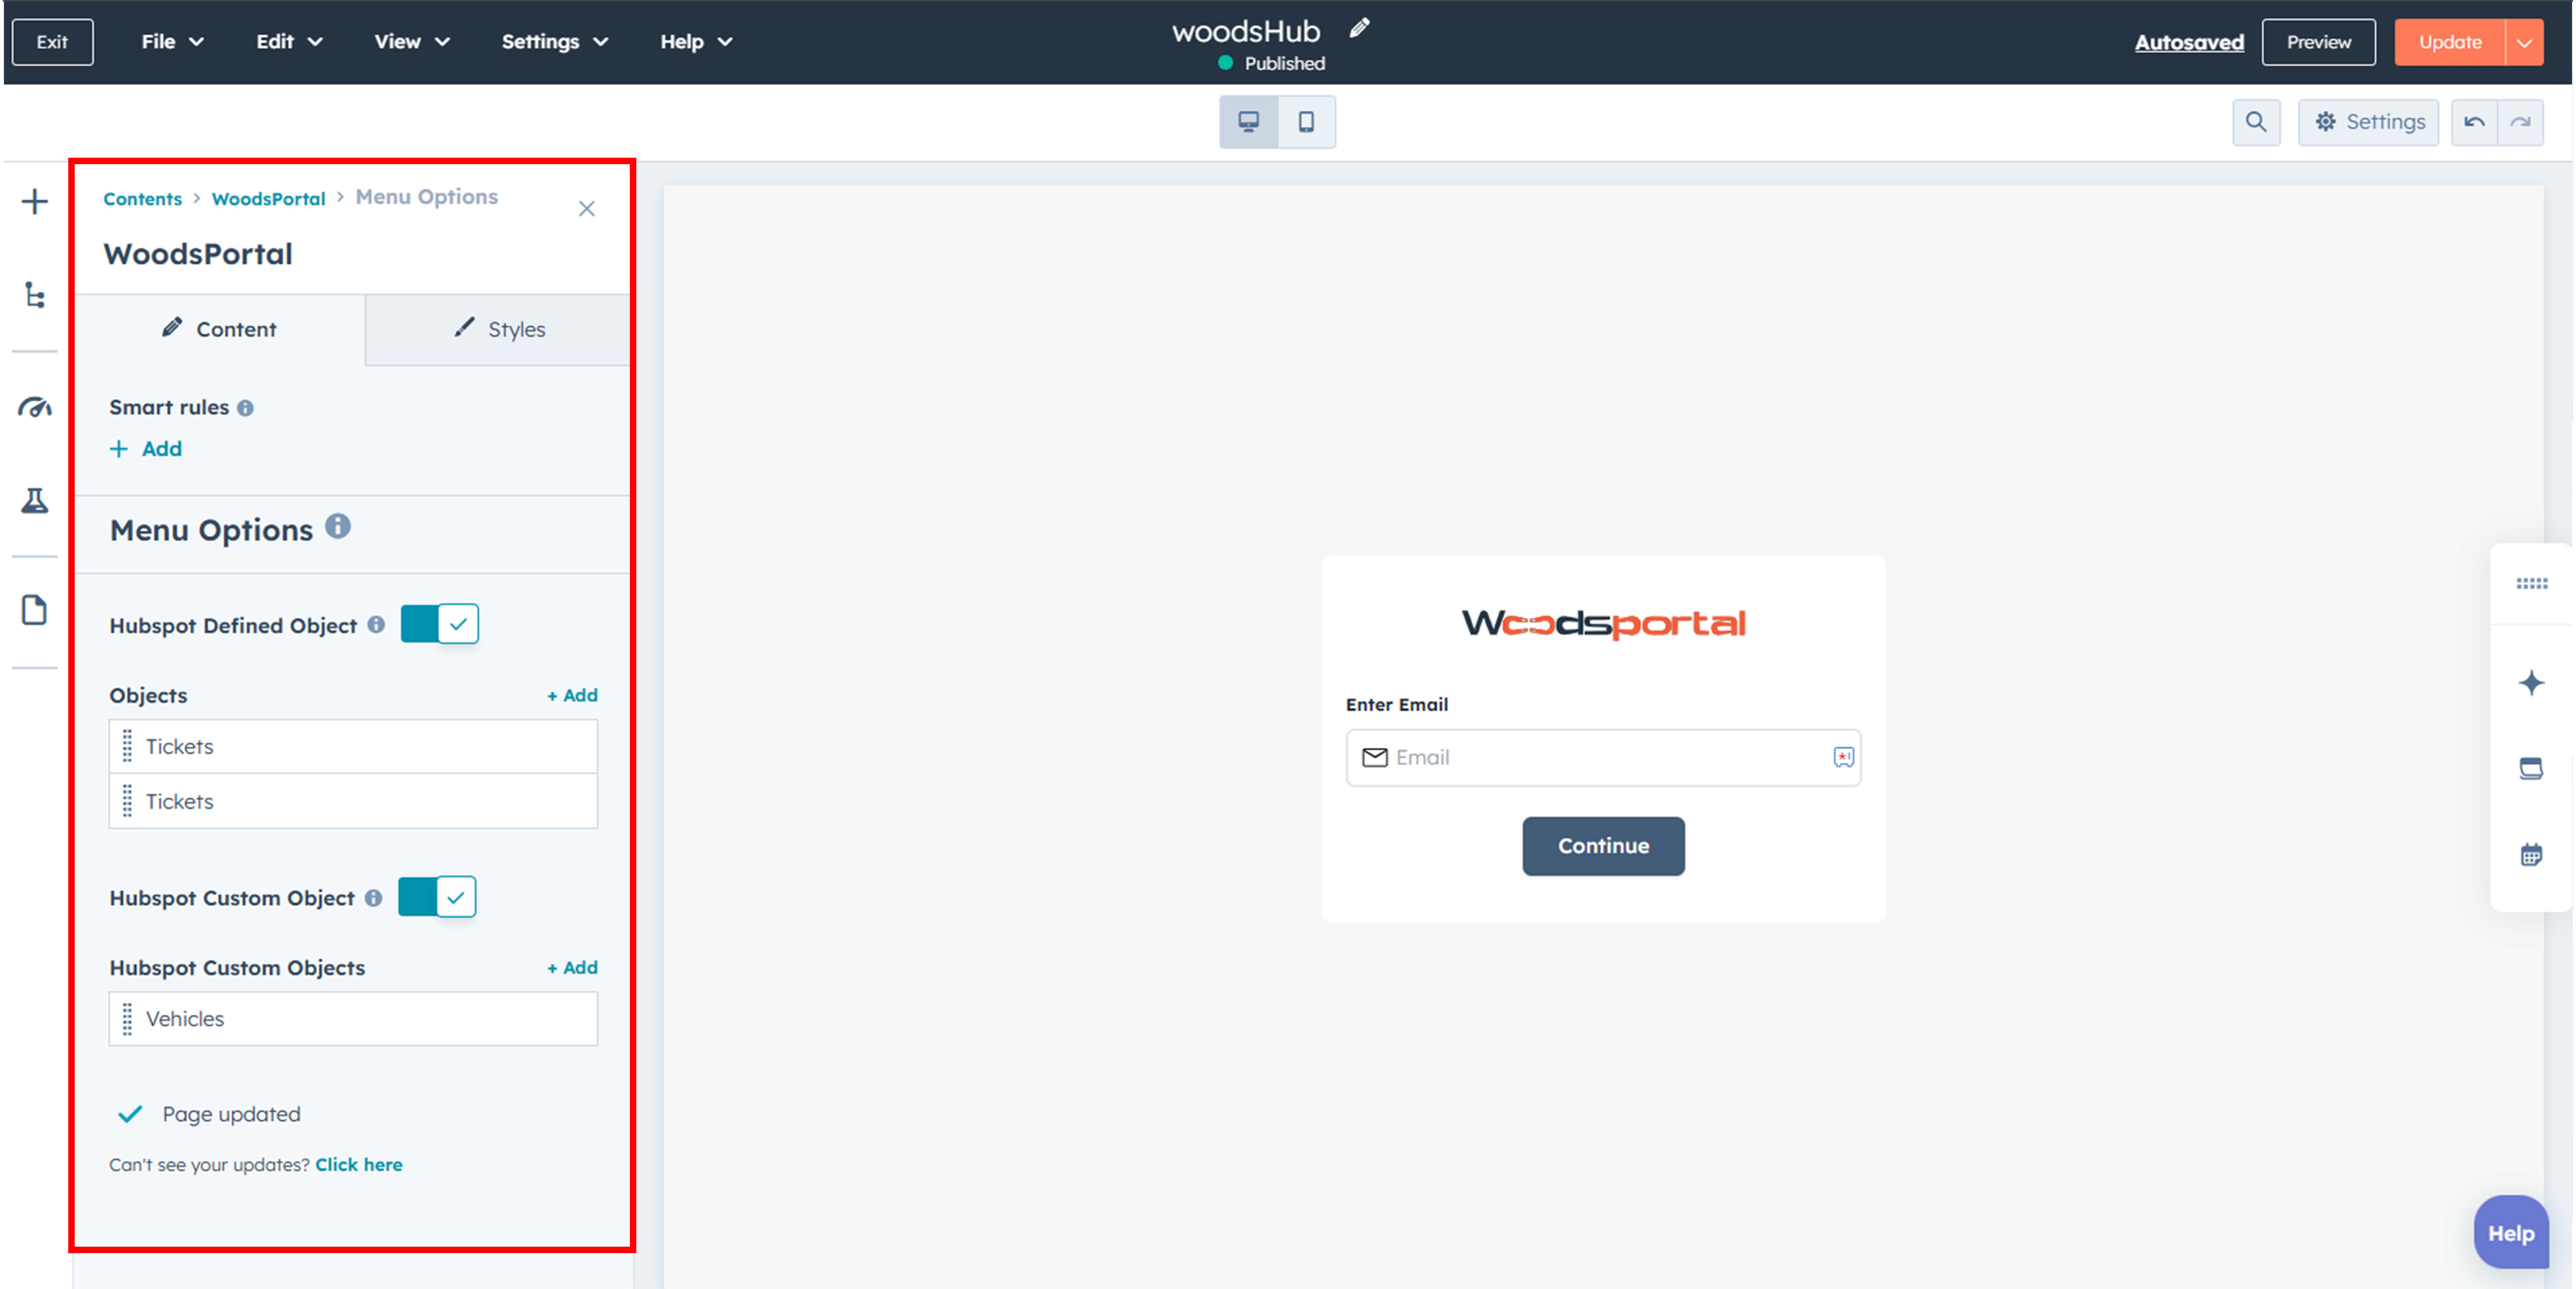
Task: Open the File menu
Action: point(173,42)
